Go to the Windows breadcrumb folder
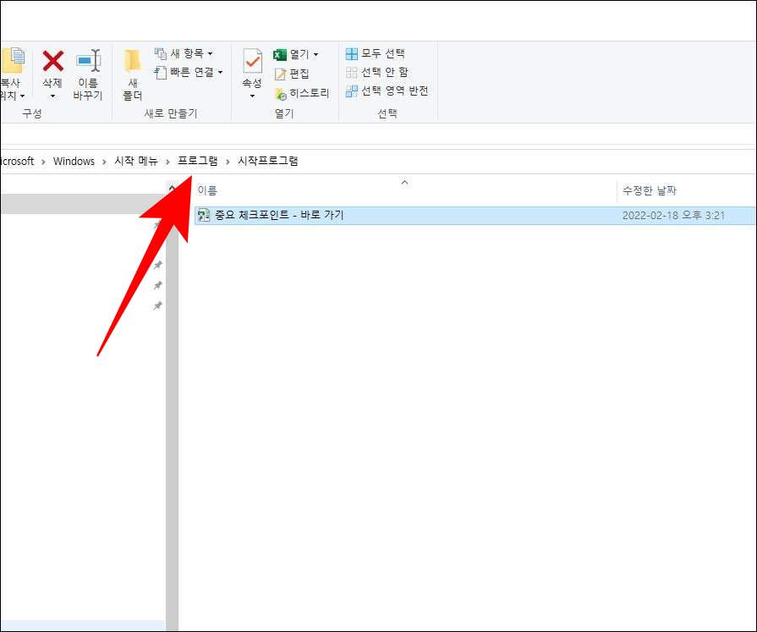The width and height of the screenshot is (757, 632). coord(74,161)
